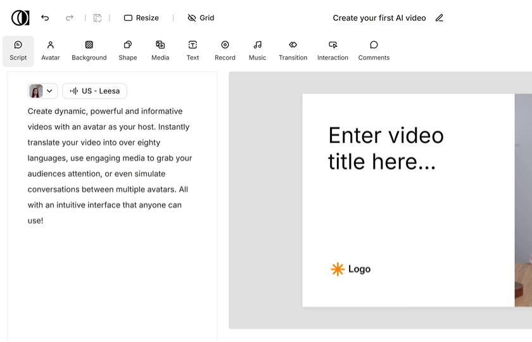Open the Interaction tool

click(x=332, y=51)
